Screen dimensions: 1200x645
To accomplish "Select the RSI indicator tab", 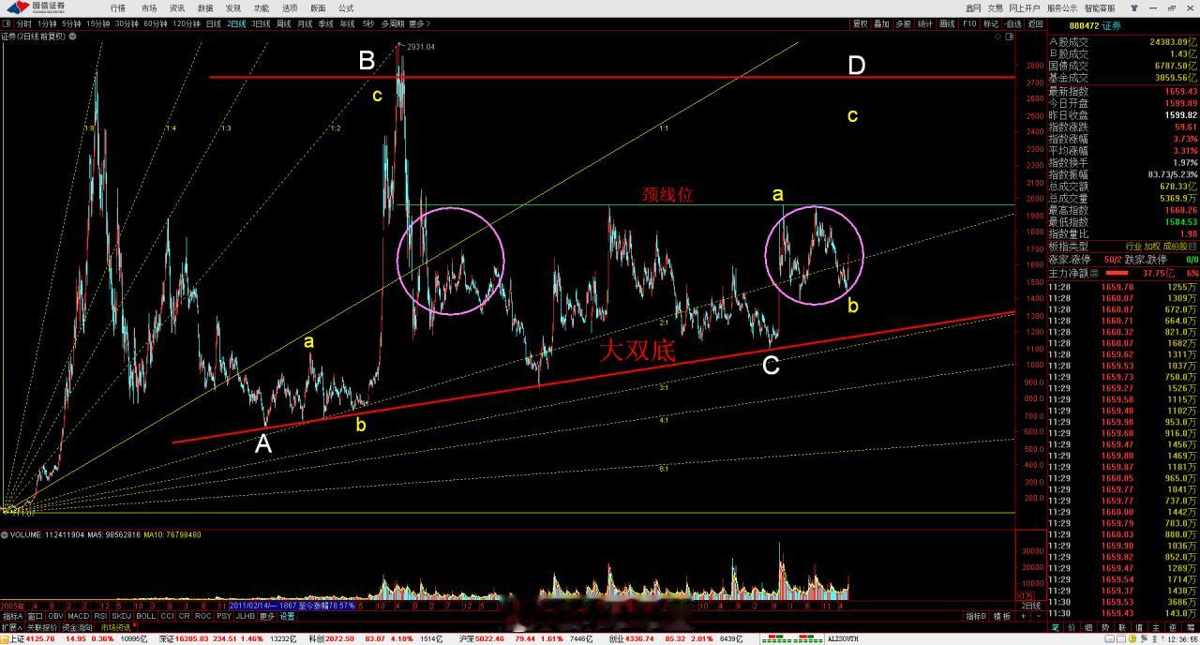I will click(x=100, y=616).
